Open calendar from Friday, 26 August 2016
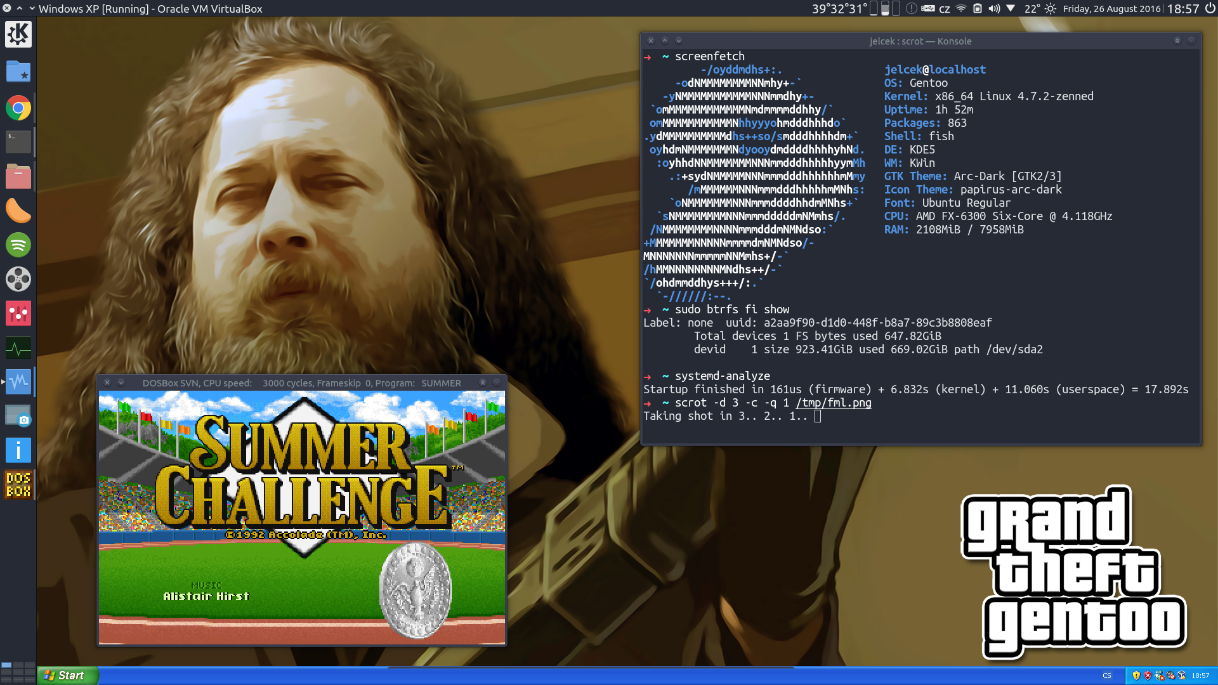Screen dimensions: 1218x685 pyautogui.click(x=1111, y=9)
